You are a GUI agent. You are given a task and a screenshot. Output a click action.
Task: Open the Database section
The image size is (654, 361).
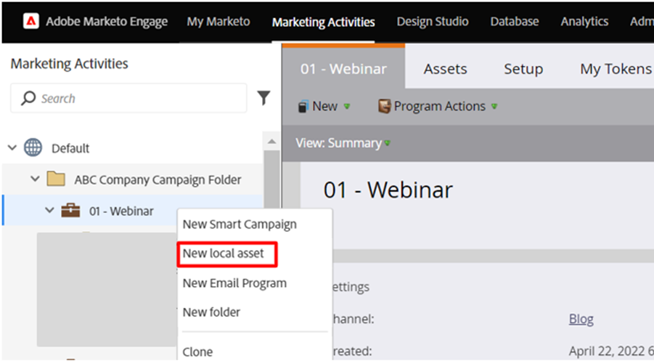coord(515,22)
